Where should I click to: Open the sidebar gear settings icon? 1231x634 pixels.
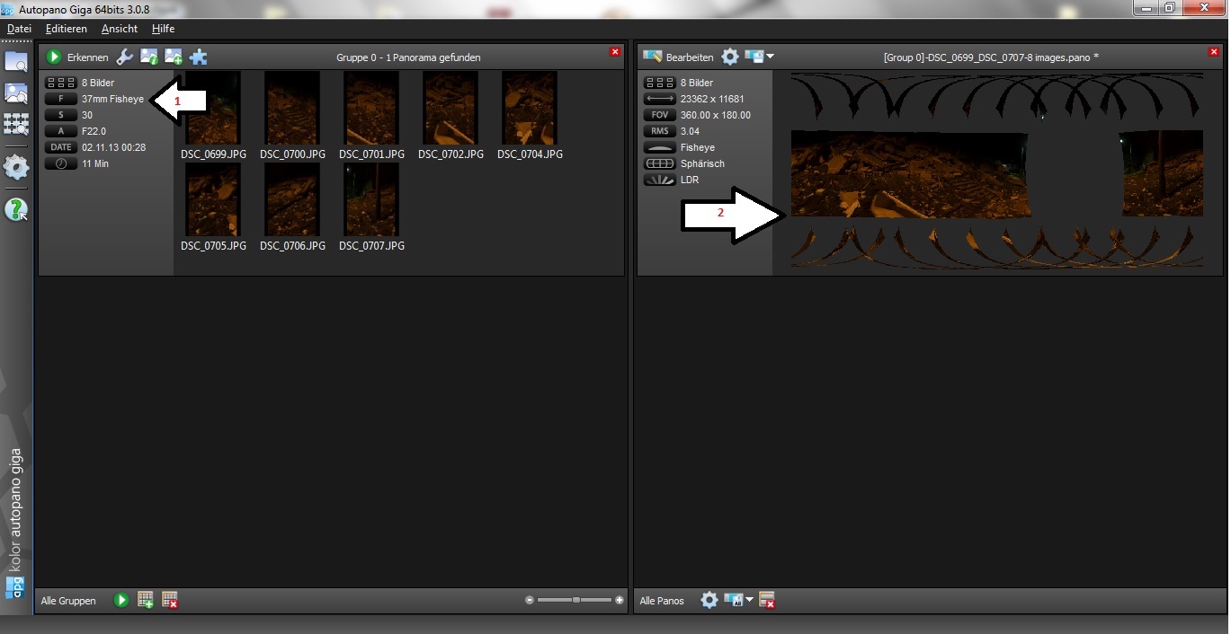pos(16,167)
